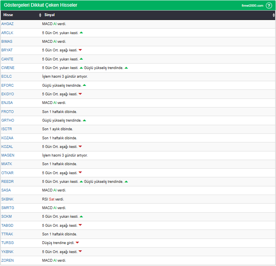Screen dimensions: 276x266
Task: Click the green arrow in EFORC row
Action: 84,85
